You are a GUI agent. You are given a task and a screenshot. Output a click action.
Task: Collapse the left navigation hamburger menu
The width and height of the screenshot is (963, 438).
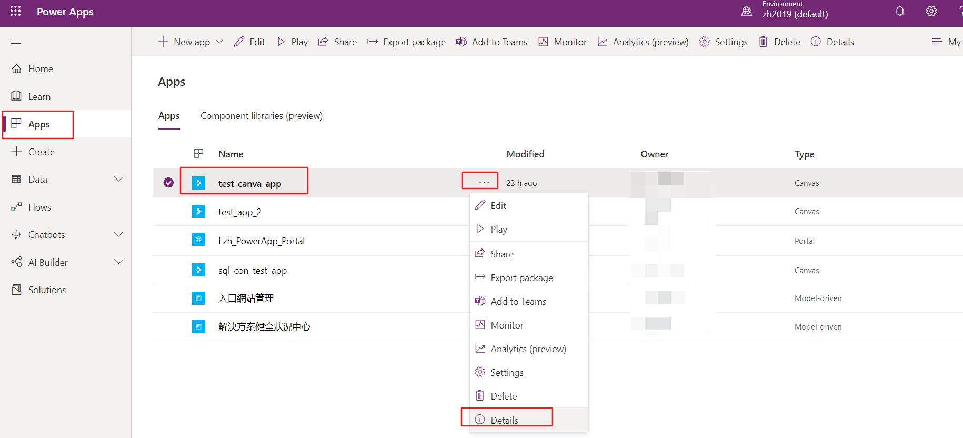pos(16,41)
